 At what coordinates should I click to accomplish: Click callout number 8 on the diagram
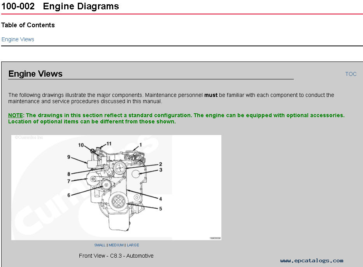pyautogui.click(x=69, y=174)
